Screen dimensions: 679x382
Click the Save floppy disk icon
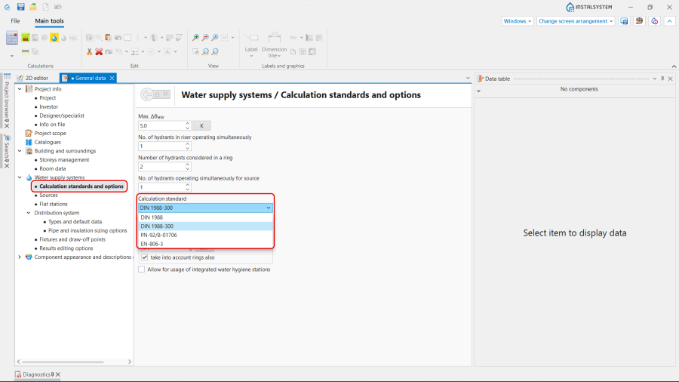point(20,7)
